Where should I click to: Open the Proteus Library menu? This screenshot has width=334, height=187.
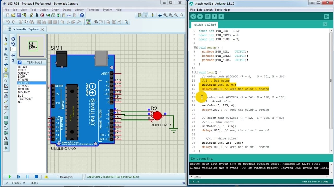pos(79,10)
